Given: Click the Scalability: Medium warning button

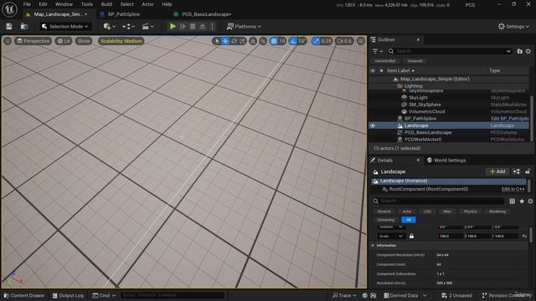Looking at the screenshot, I should (121, 41).
